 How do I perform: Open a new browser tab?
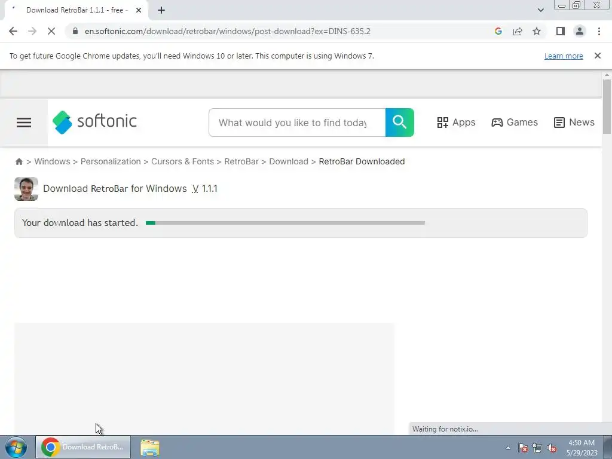point(161,10)
